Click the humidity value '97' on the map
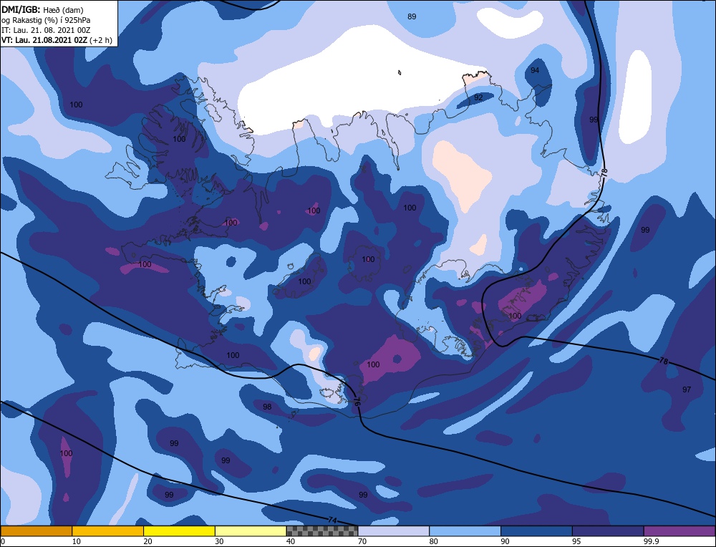Image resolution: width=716 pixels, height=547 pixels. pos(687,389)
